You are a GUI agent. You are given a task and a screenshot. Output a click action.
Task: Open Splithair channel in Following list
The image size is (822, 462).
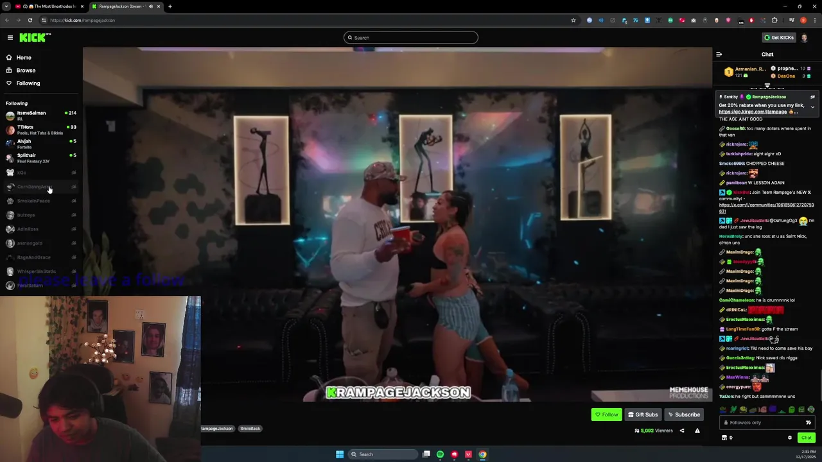[40, 158]
